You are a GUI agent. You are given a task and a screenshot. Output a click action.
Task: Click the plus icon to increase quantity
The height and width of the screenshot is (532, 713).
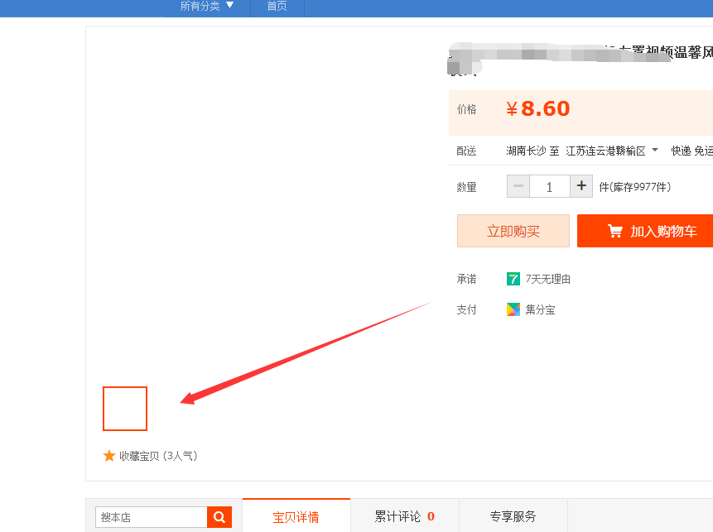pyautogui.click(x=581, y=185)
